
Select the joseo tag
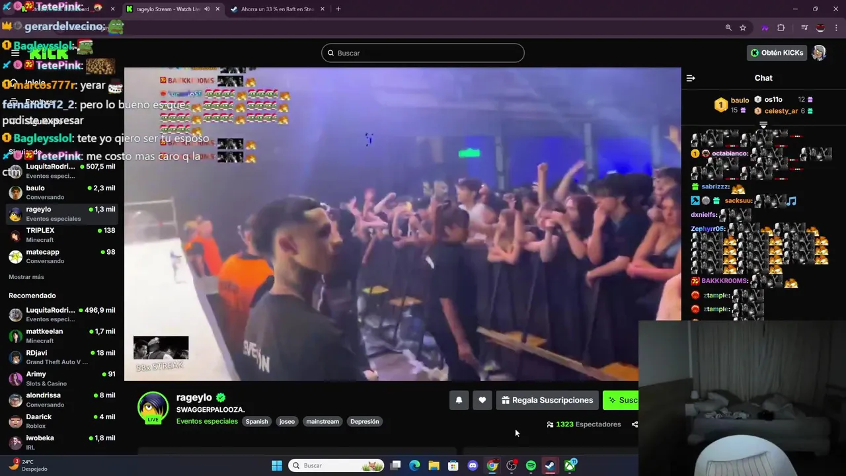(287, 421)
